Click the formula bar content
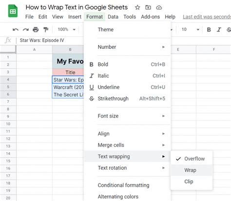The width and height of the screenshot is (231, 201). (42, 40)
